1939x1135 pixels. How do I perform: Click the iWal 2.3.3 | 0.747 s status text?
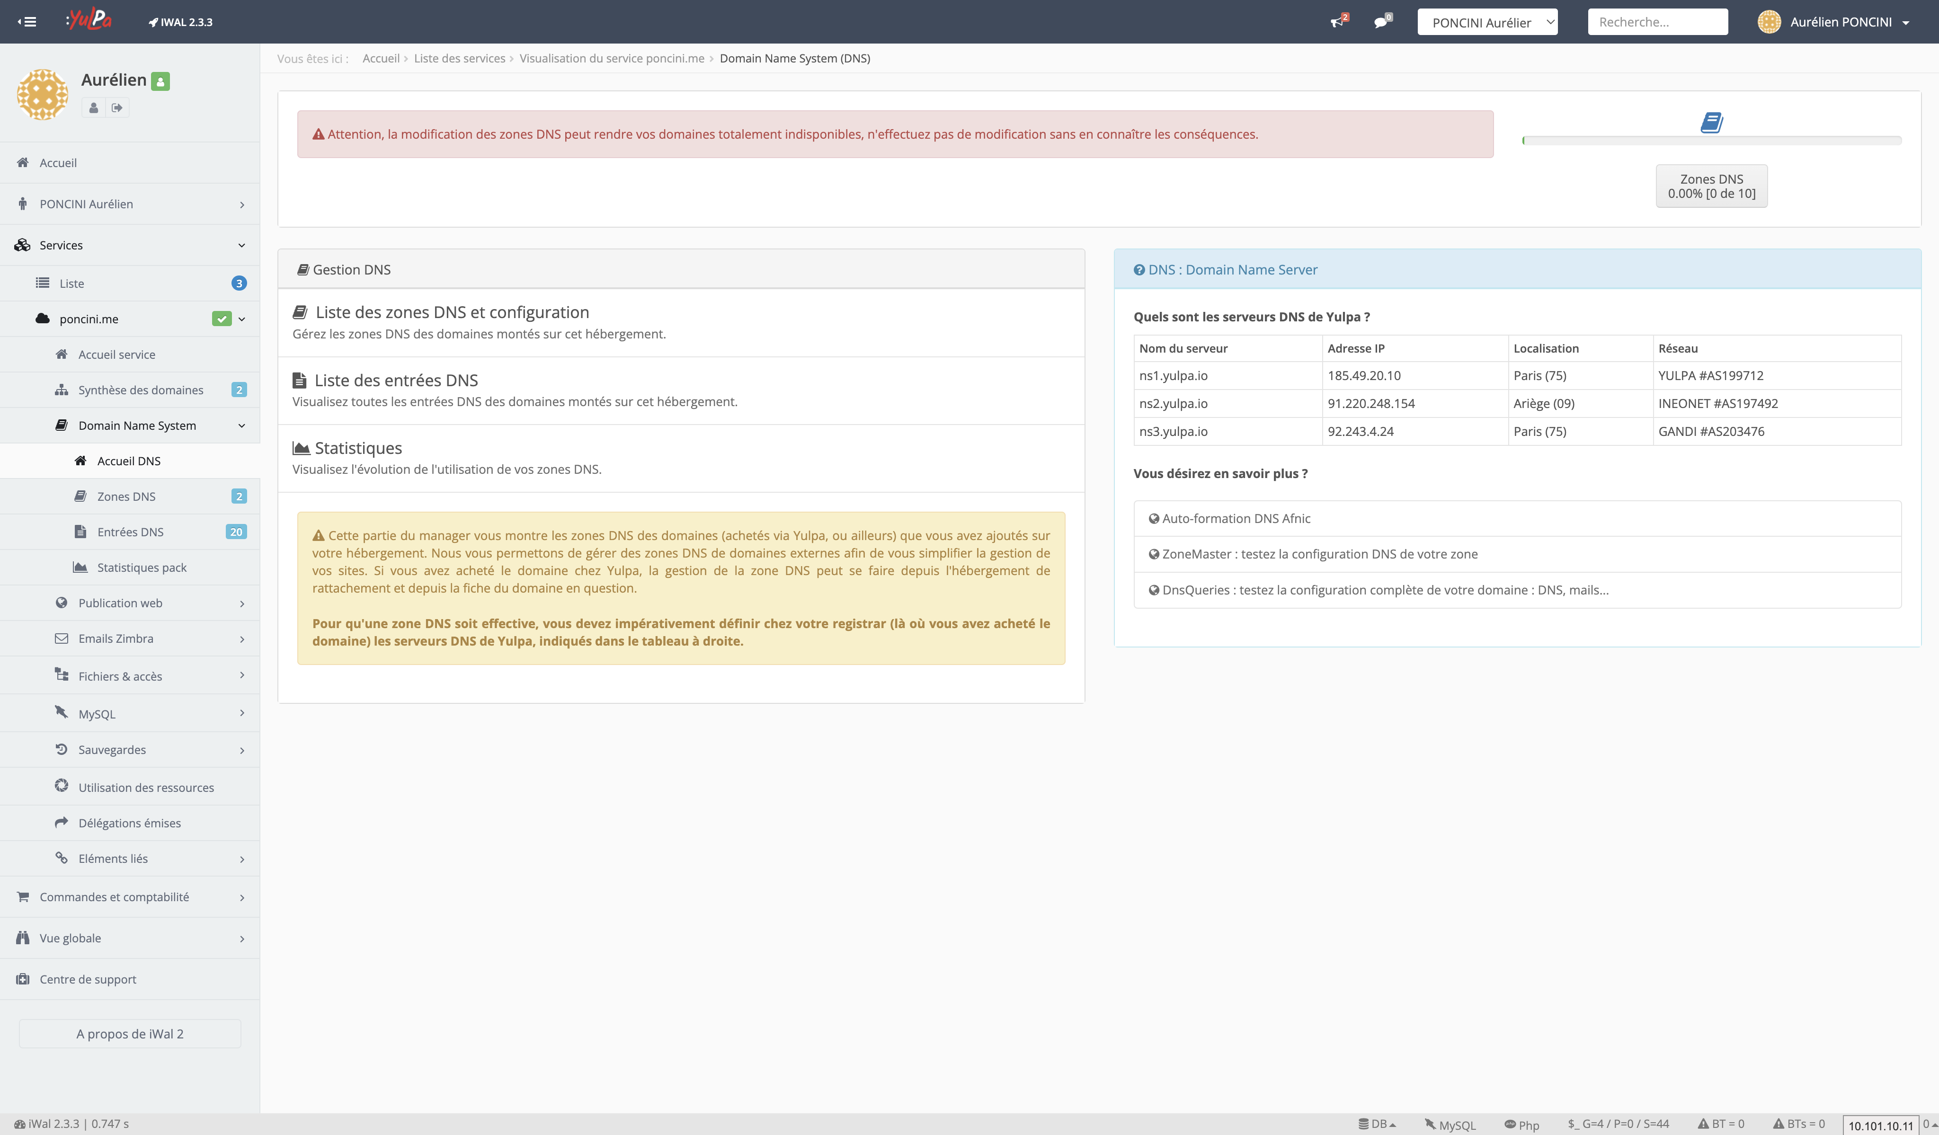[71, 1124]
